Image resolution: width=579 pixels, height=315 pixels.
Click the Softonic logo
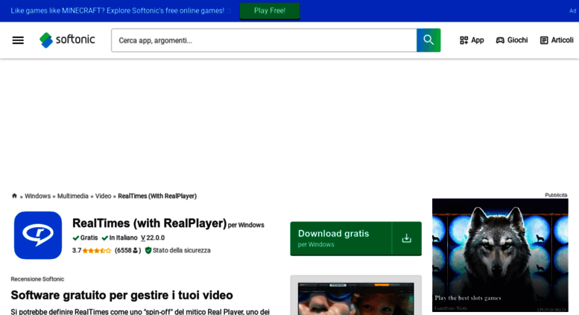[x=67, y=39]
